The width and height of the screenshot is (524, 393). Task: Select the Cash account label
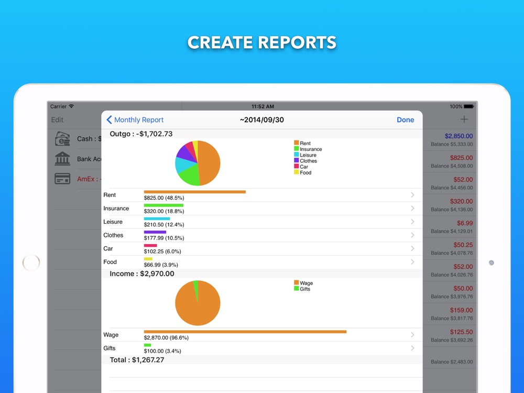coord(89,139)
